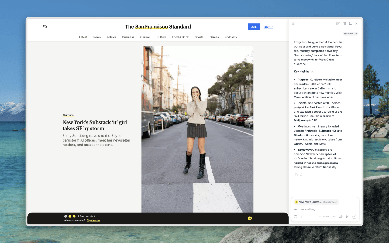Click the plus icon to add context

coord(302,217)
